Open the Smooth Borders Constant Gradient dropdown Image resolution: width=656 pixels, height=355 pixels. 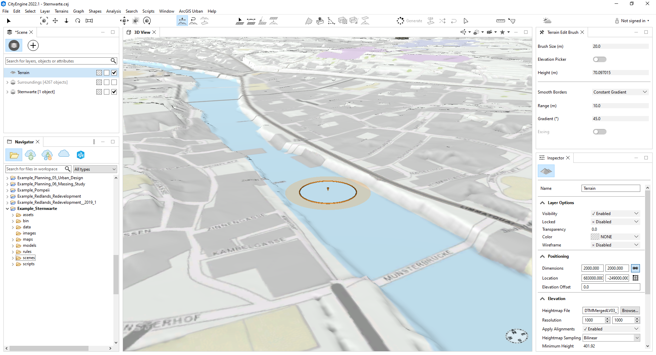tap(619, 92)
